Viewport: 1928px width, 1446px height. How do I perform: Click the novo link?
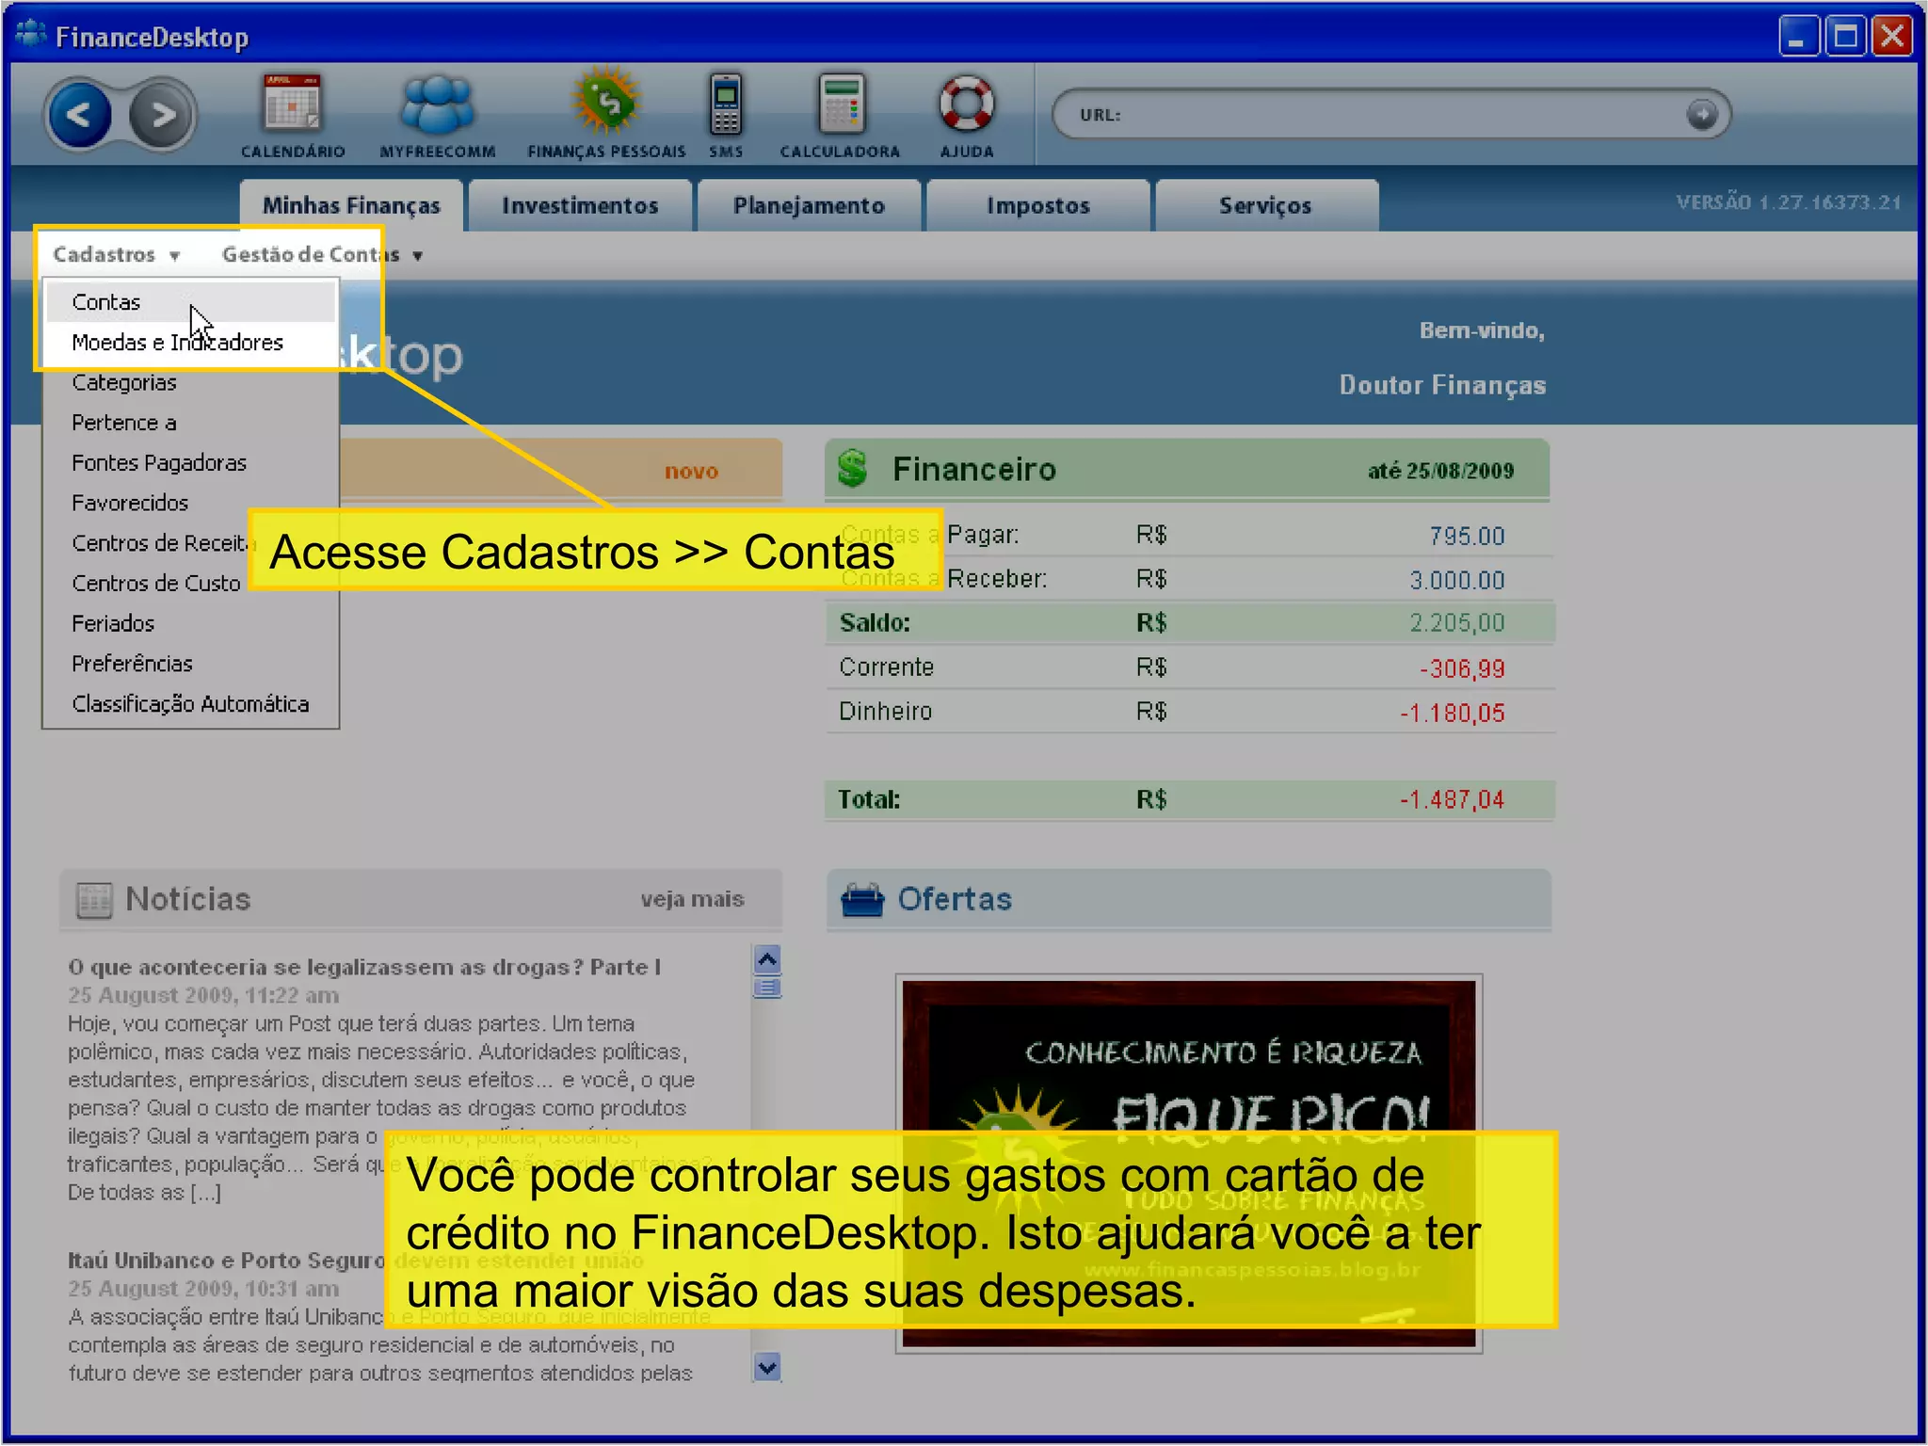point(691,471)
